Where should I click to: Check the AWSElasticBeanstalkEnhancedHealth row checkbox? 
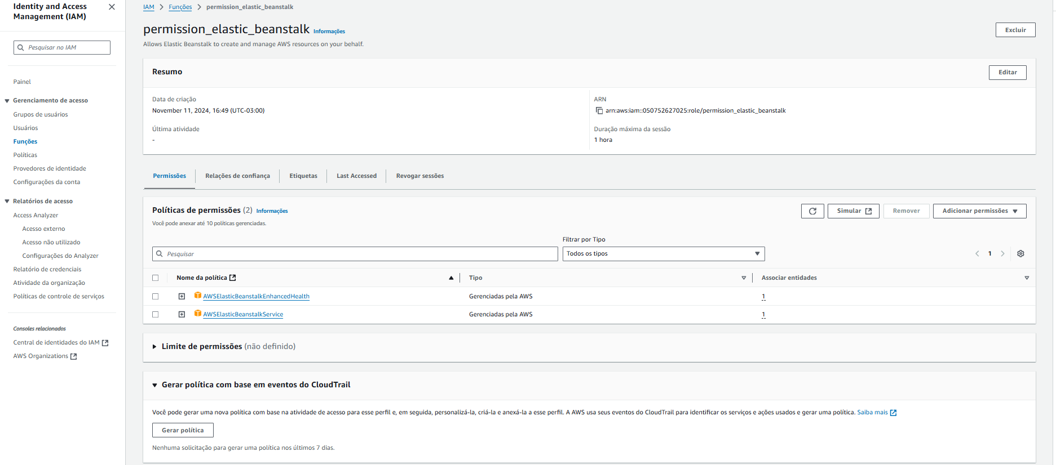click(x=156, y=296)
